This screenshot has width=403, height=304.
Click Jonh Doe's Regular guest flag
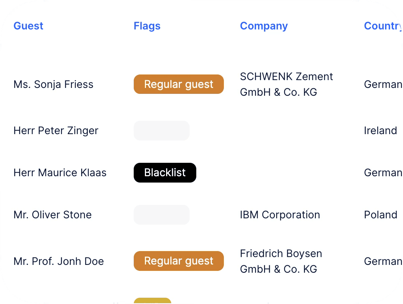179,261
